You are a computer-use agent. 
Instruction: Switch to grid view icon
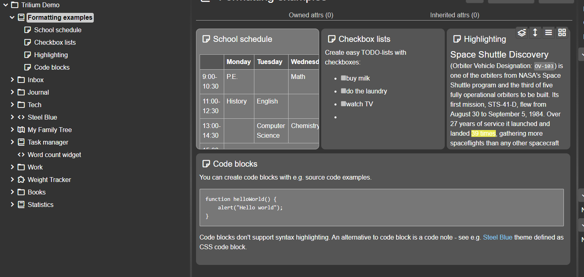pos(562,33)
